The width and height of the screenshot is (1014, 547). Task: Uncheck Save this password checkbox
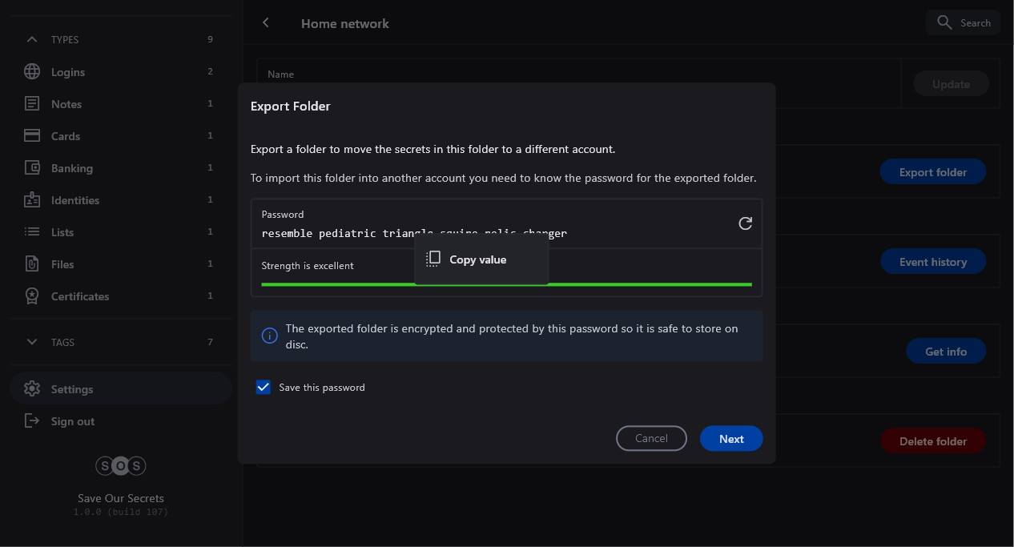click(263, 388)
